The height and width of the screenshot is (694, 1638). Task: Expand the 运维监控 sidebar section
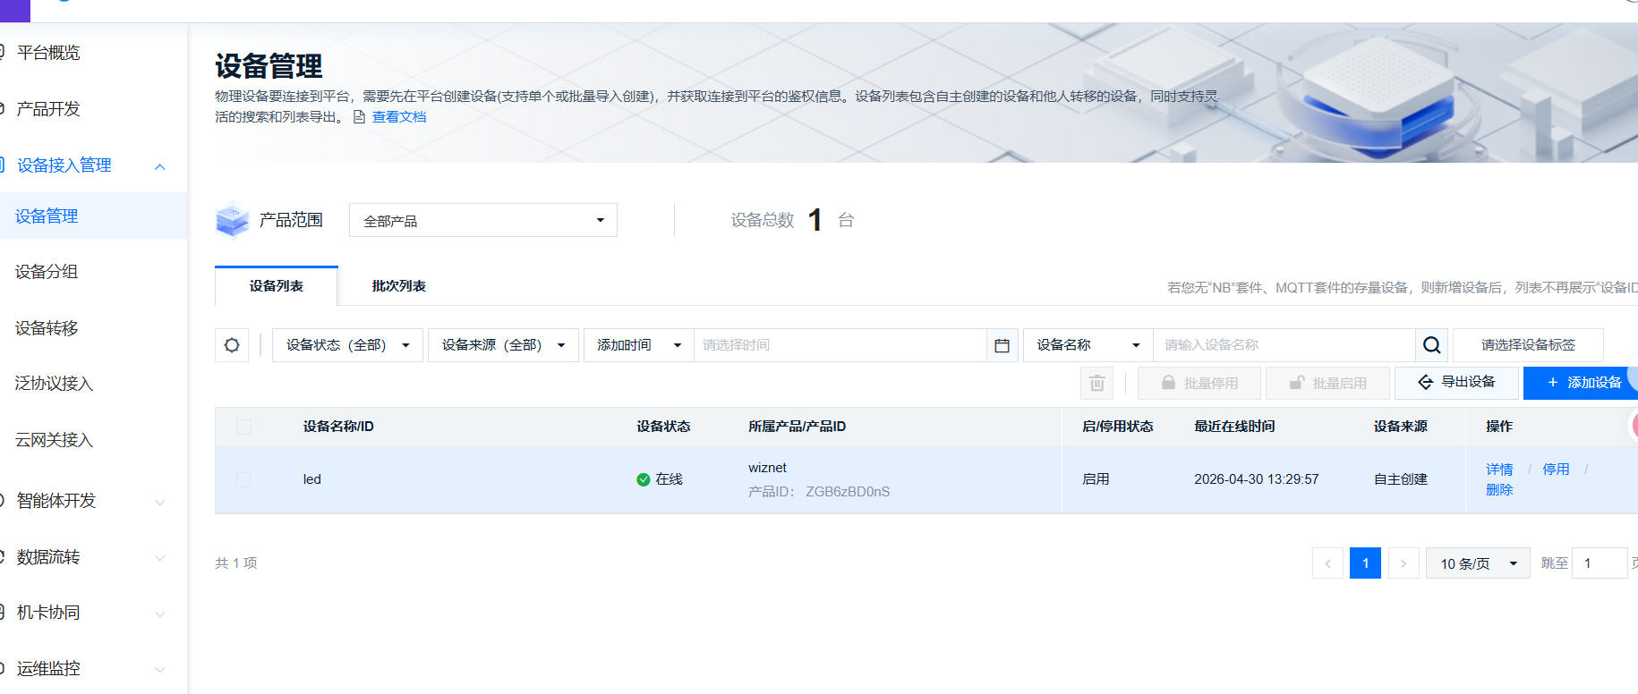pos(160,670)
